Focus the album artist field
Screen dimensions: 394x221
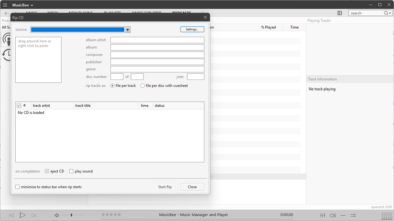157,40
